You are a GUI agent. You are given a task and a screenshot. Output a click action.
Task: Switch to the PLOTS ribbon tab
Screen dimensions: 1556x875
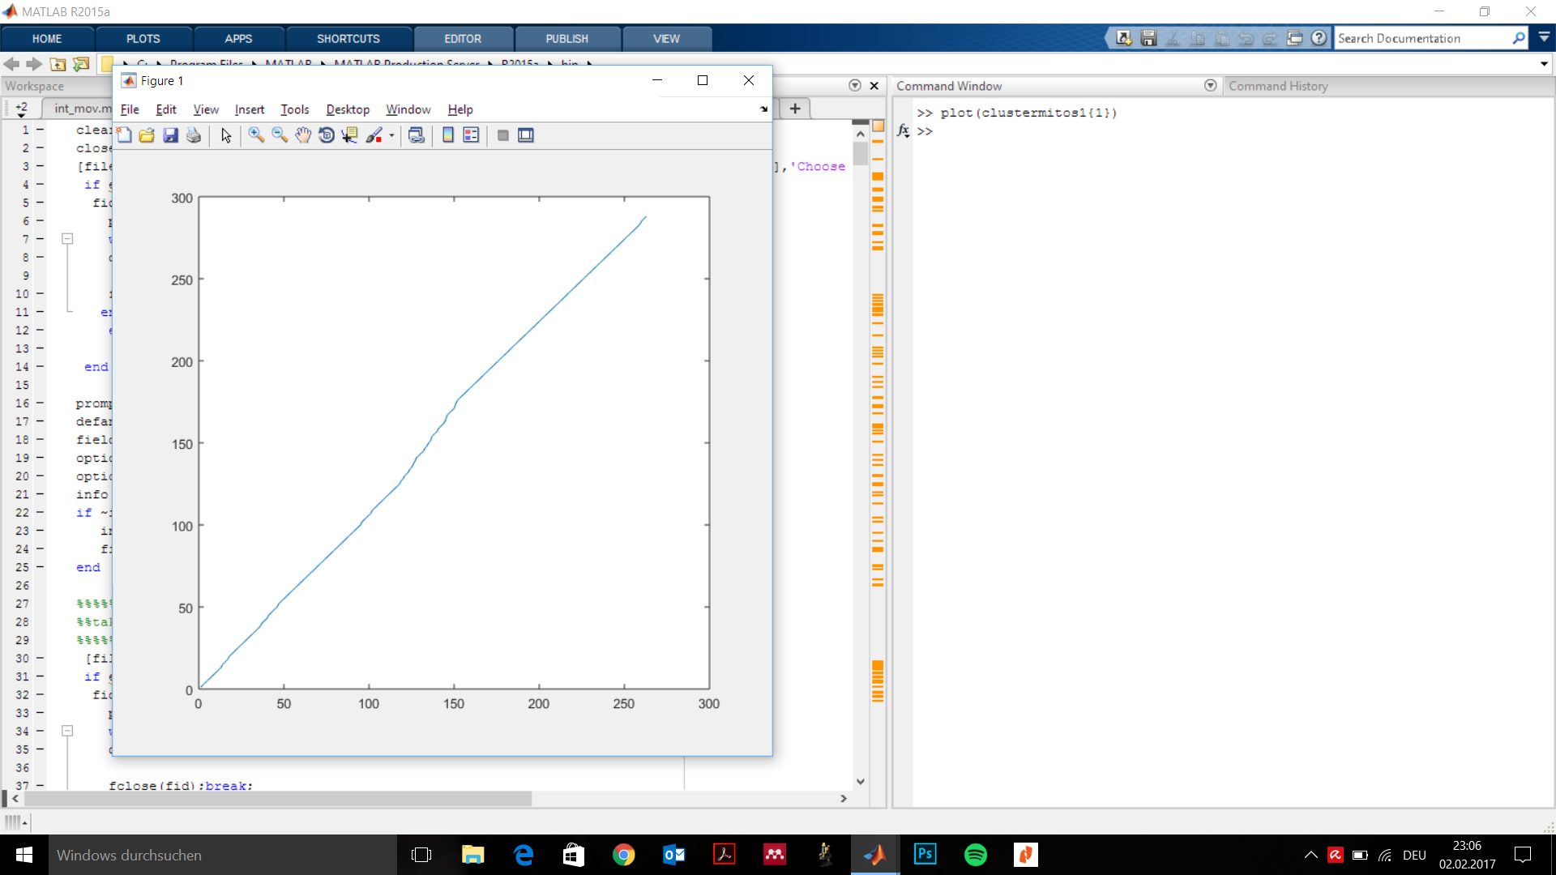click(x=143, y=39)
